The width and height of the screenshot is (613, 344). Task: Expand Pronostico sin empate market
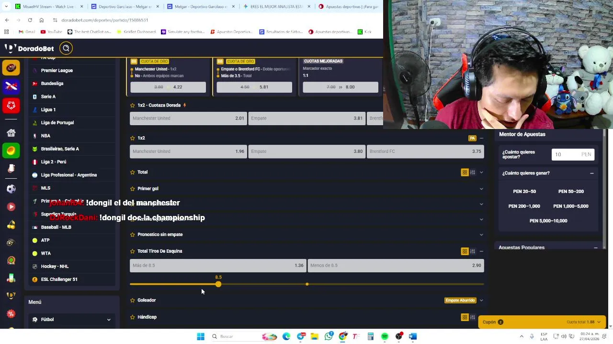481,235
